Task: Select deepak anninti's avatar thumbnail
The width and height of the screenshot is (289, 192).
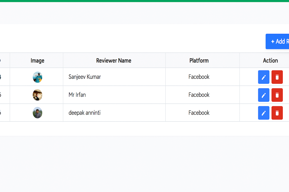Action: coord(38,113)
